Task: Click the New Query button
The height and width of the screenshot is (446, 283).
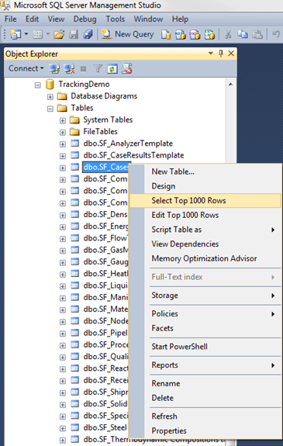Action: [x=127, y=34]
